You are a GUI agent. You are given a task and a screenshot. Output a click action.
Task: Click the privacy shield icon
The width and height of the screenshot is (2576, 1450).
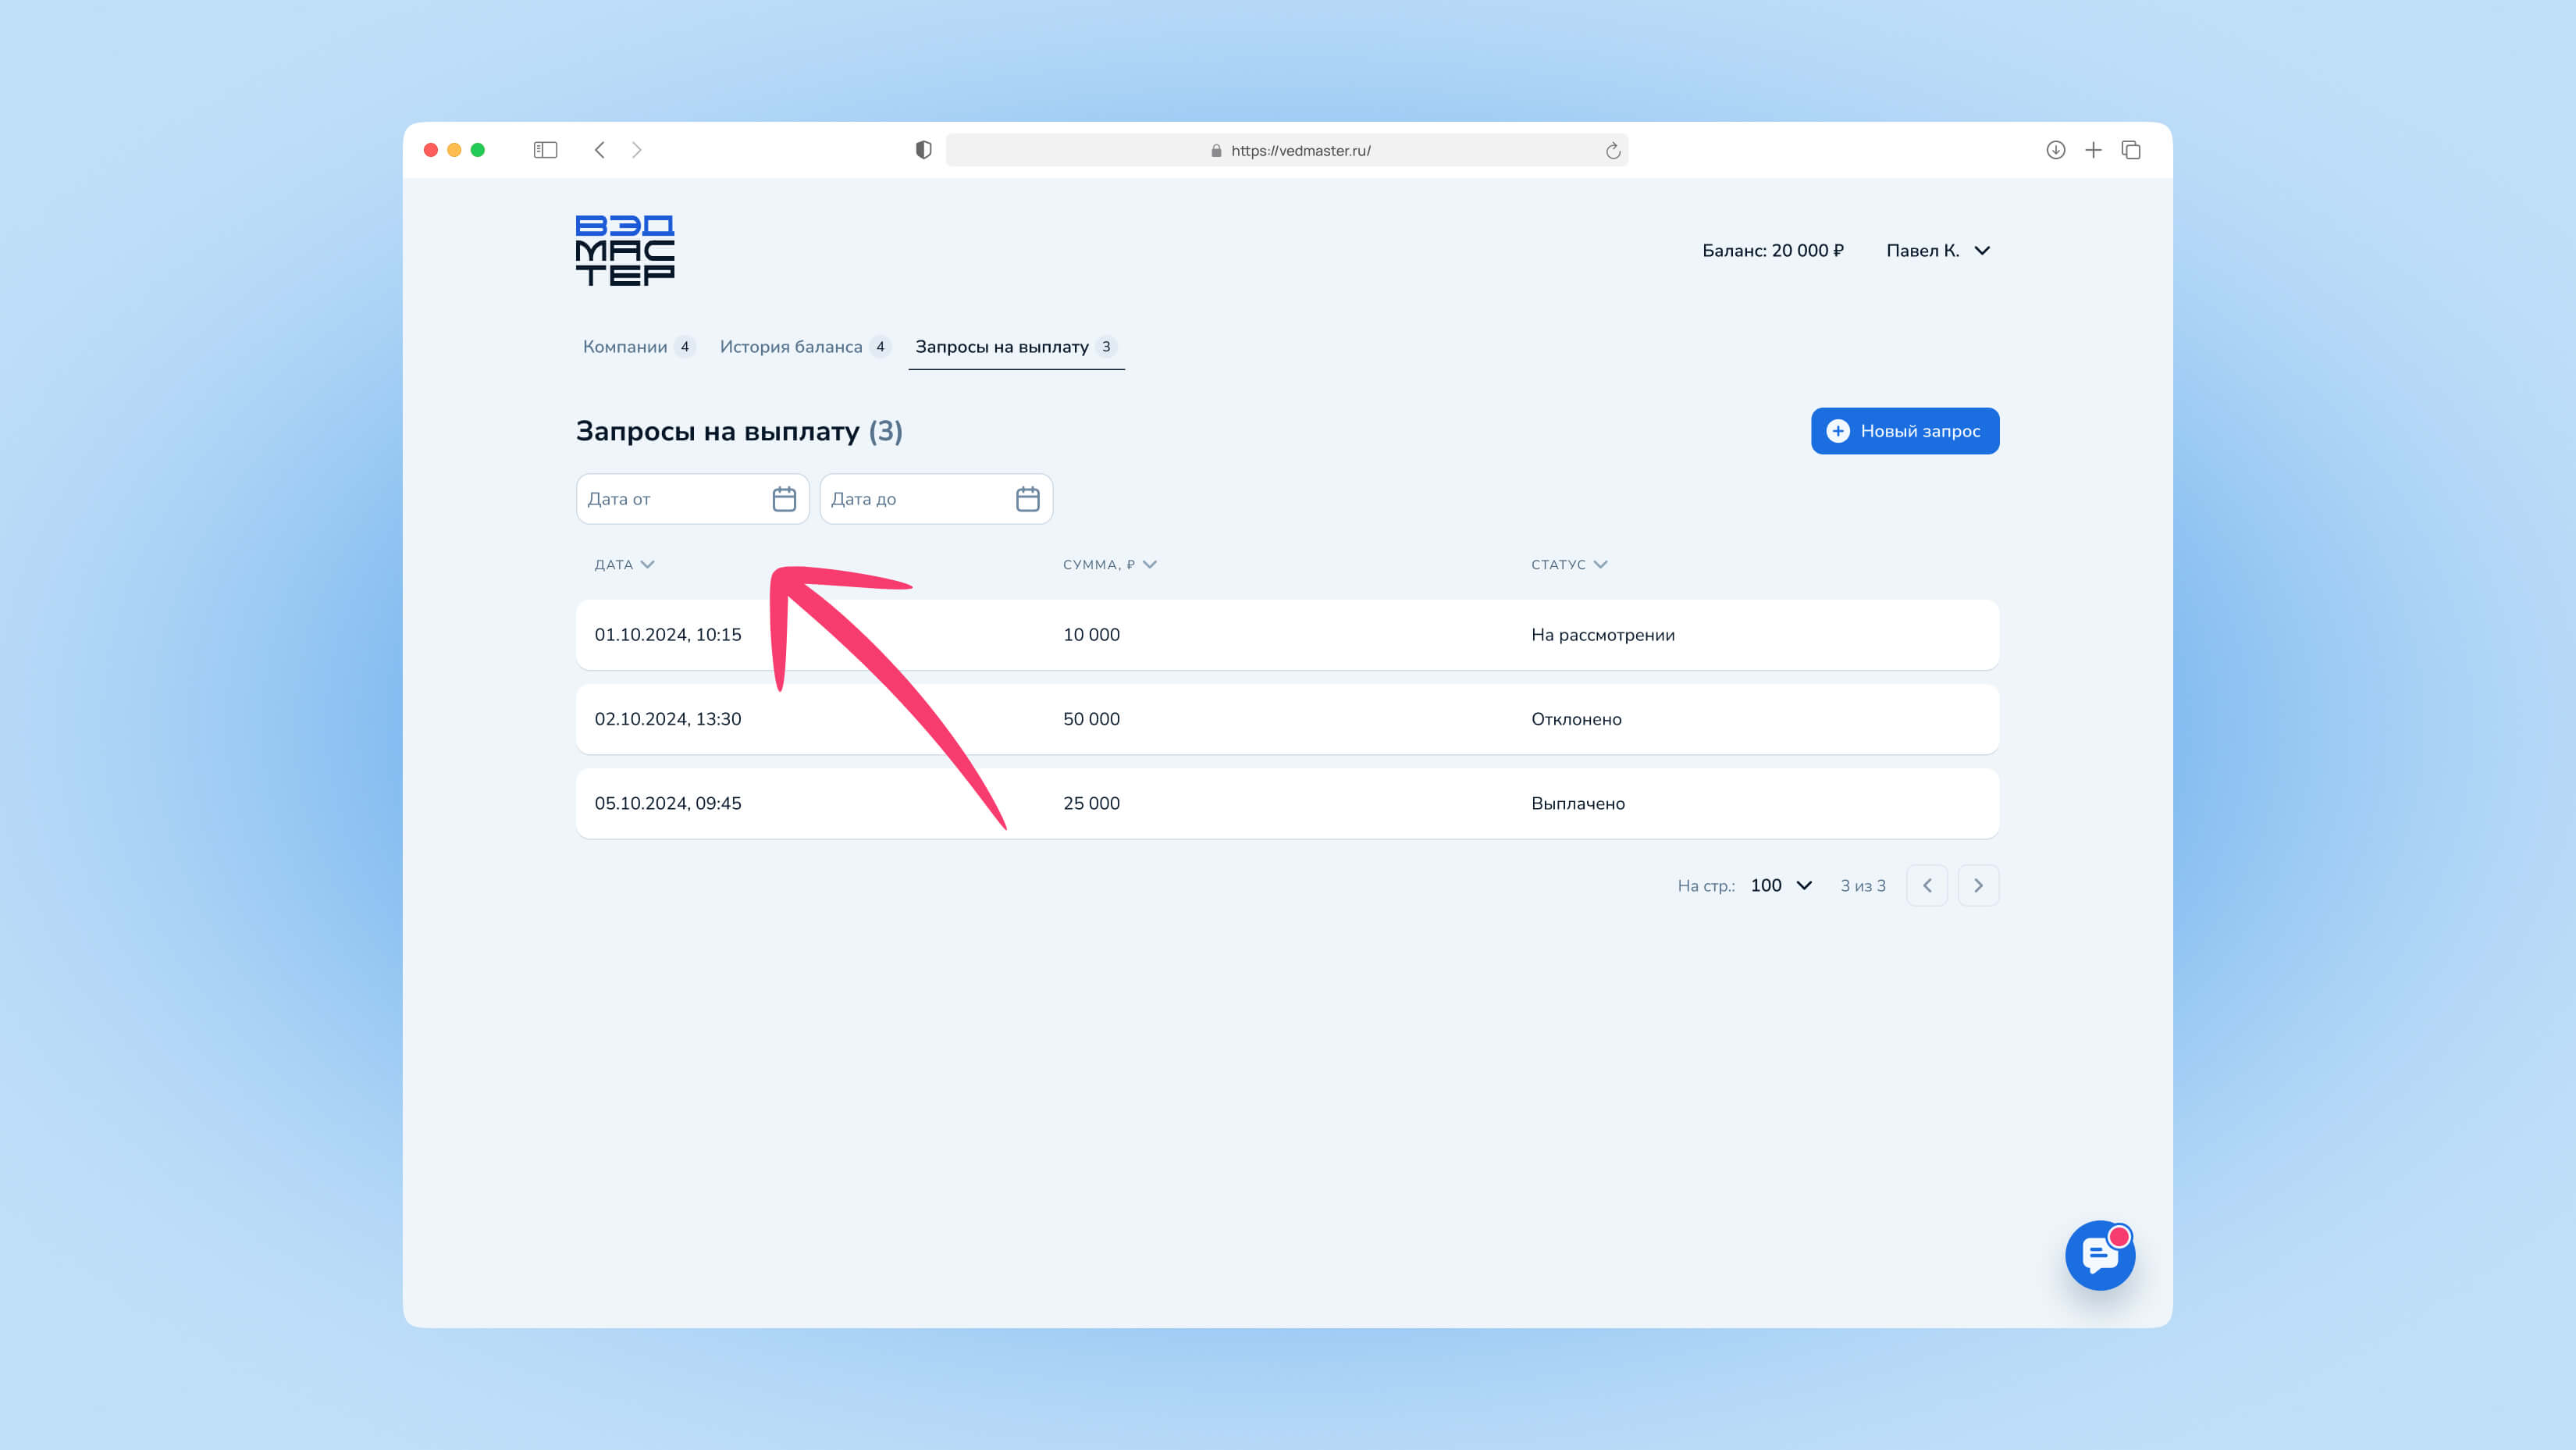[923, 150]
